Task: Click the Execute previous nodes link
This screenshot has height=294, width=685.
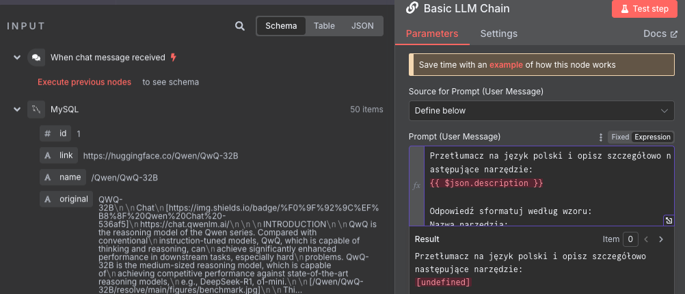Action: [84, 82]
